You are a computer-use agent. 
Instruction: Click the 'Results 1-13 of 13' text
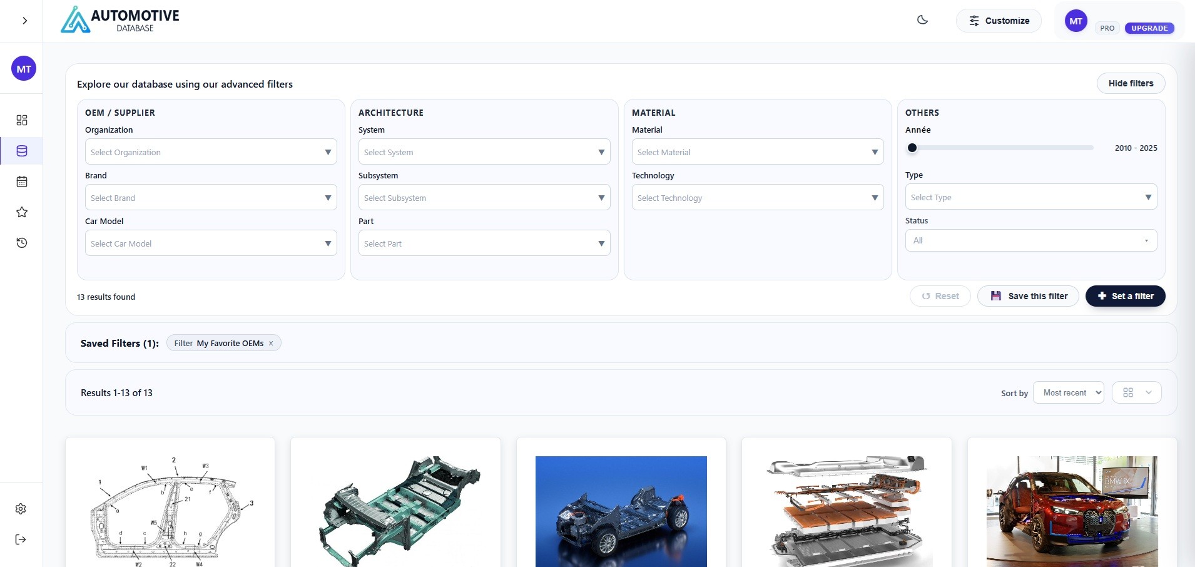coord(116,392)
